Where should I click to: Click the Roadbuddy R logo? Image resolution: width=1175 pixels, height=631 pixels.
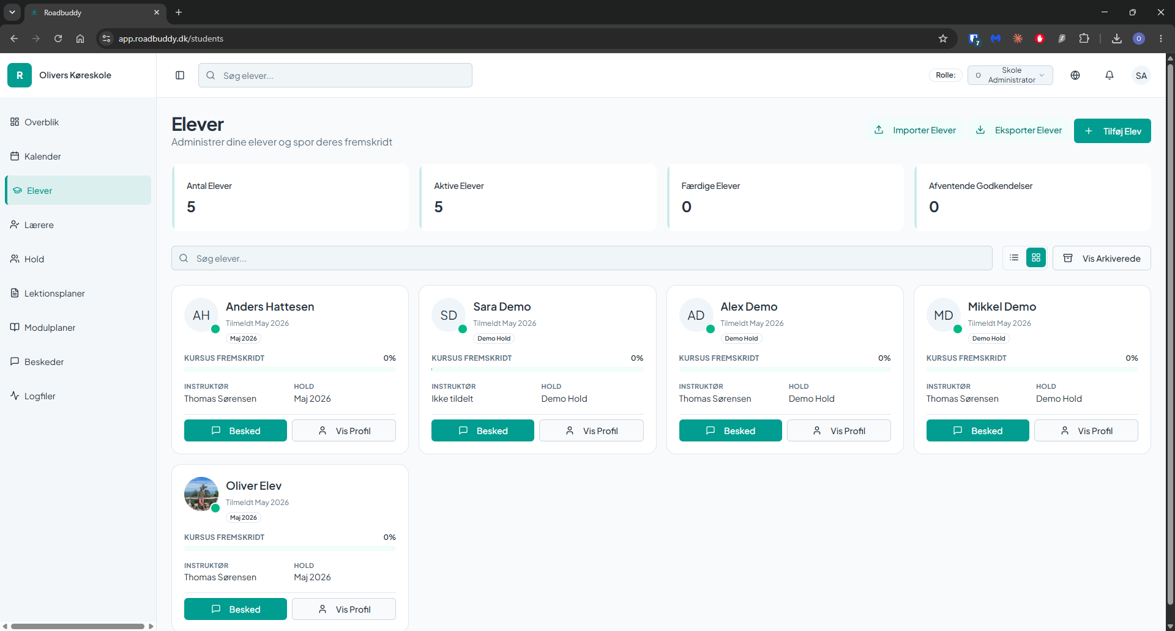20,75
